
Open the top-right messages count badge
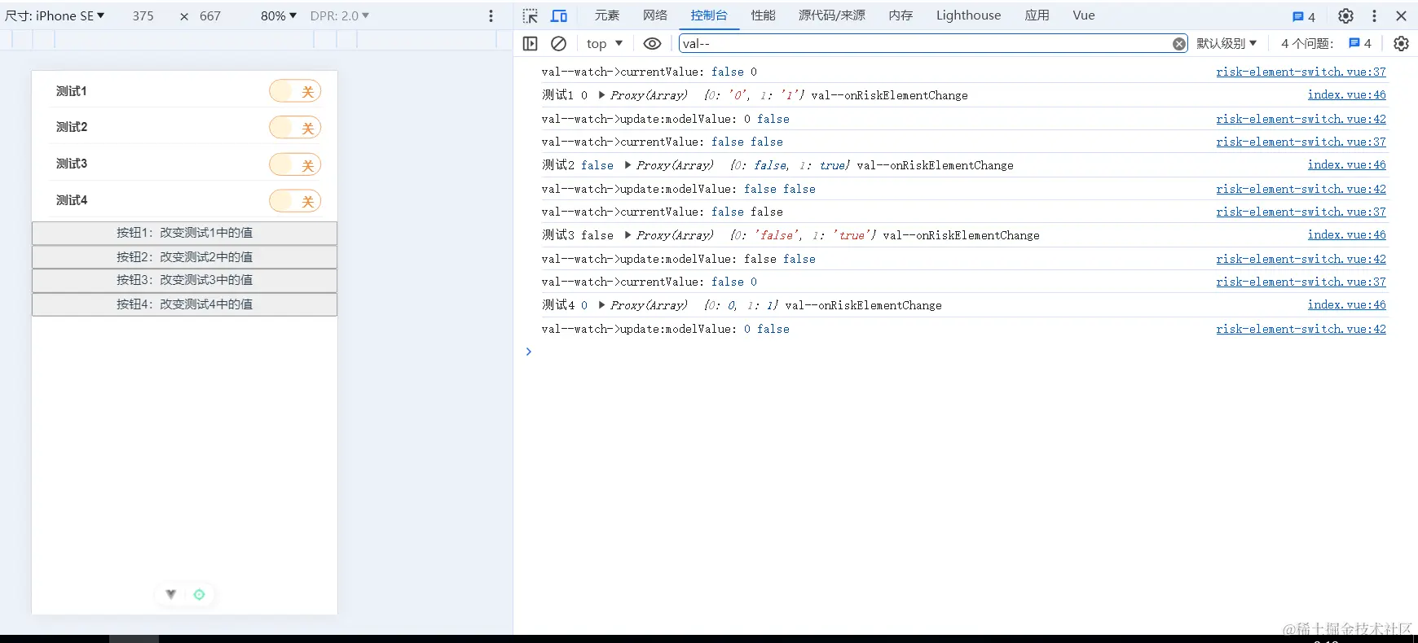1304,16
